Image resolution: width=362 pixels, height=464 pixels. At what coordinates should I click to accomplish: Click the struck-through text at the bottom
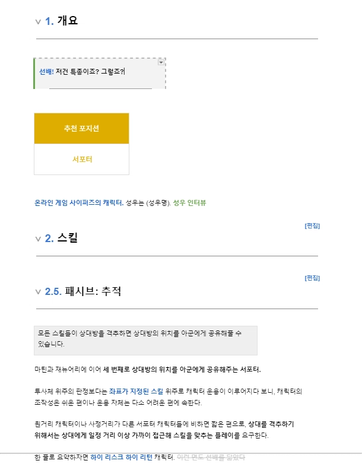[x=211, y=457]
